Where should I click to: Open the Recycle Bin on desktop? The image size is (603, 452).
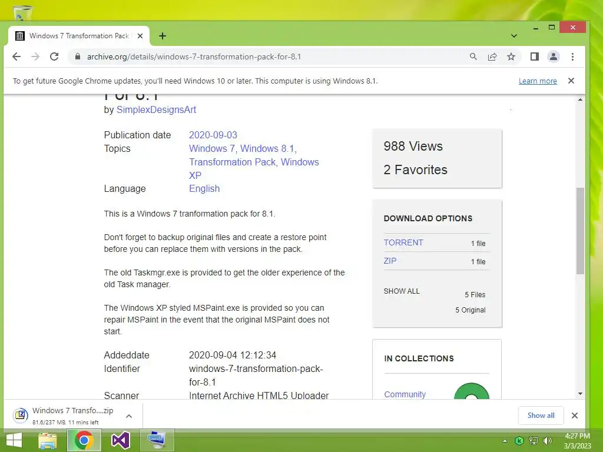22,13
